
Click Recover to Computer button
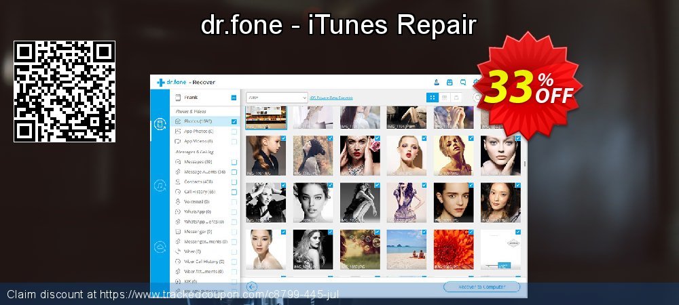coord(481,287)
